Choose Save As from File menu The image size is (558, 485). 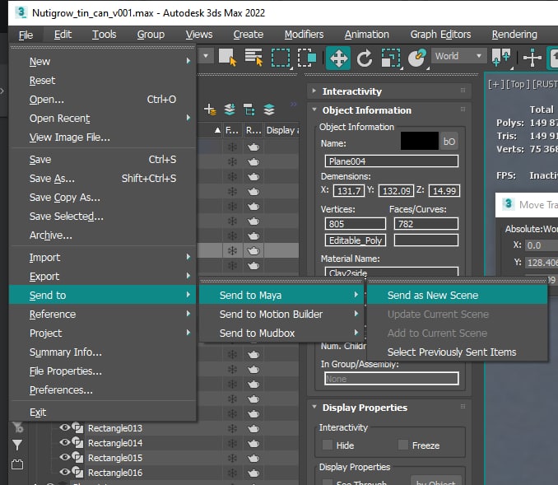(103, 179)
